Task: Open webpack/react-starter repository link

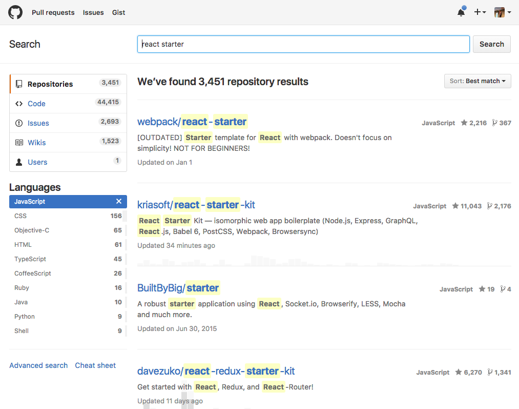Action: pos(192,122)
